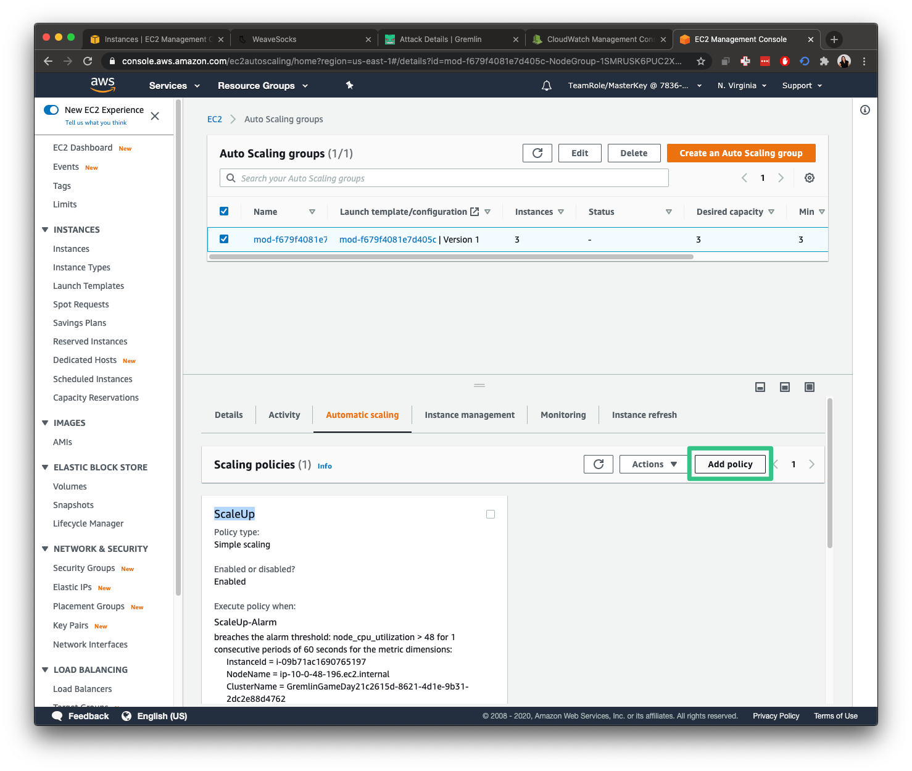Open launch template external link icon

tap(475, 212)
